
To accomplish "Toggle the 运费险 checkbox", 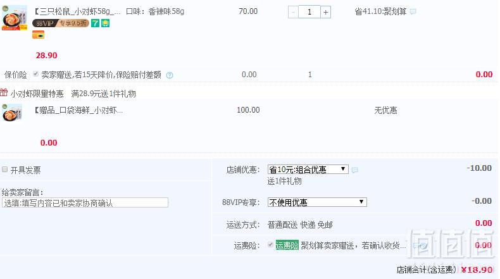I will (270, 245).
